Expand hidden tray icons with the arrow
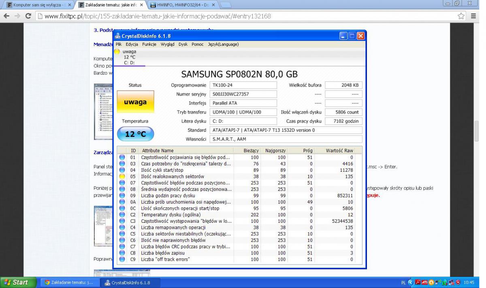 (x=411, y=282)
